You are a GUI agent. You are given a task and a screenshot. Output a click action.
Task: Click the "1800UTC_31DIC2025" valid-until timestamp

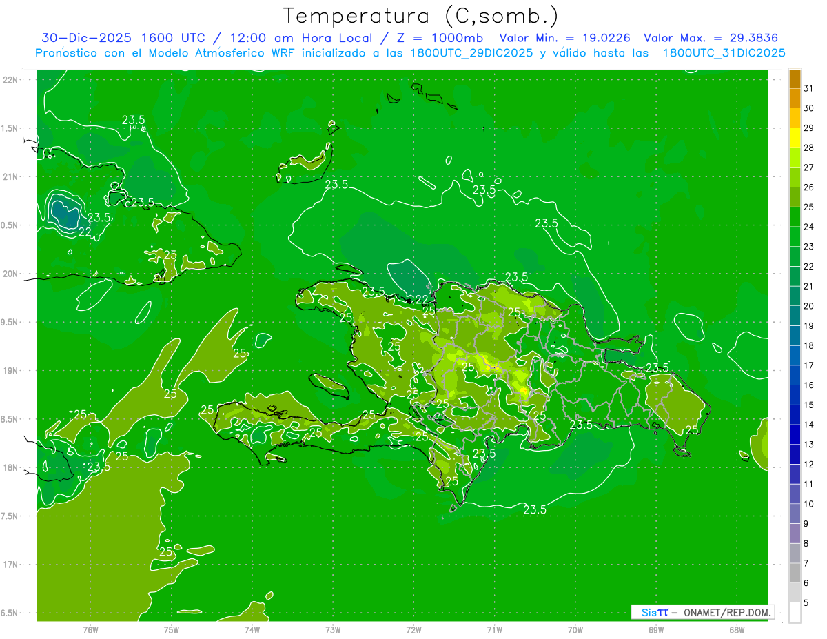click(724, 53)
